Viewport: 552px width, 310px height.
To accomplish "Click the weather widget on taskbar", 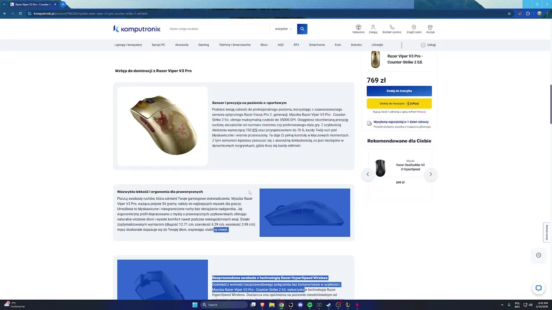I will [x=15, y=305].
